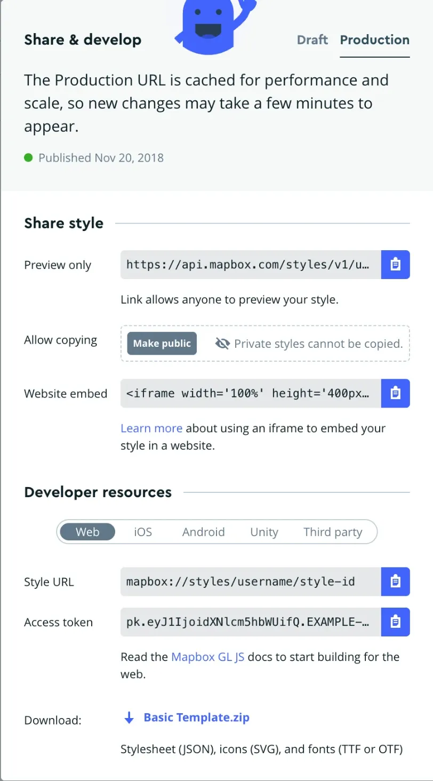The width and height of the screenshot is (433, 781).
Task: Open the Learn more iframe link
Action: tap(151, 428)
